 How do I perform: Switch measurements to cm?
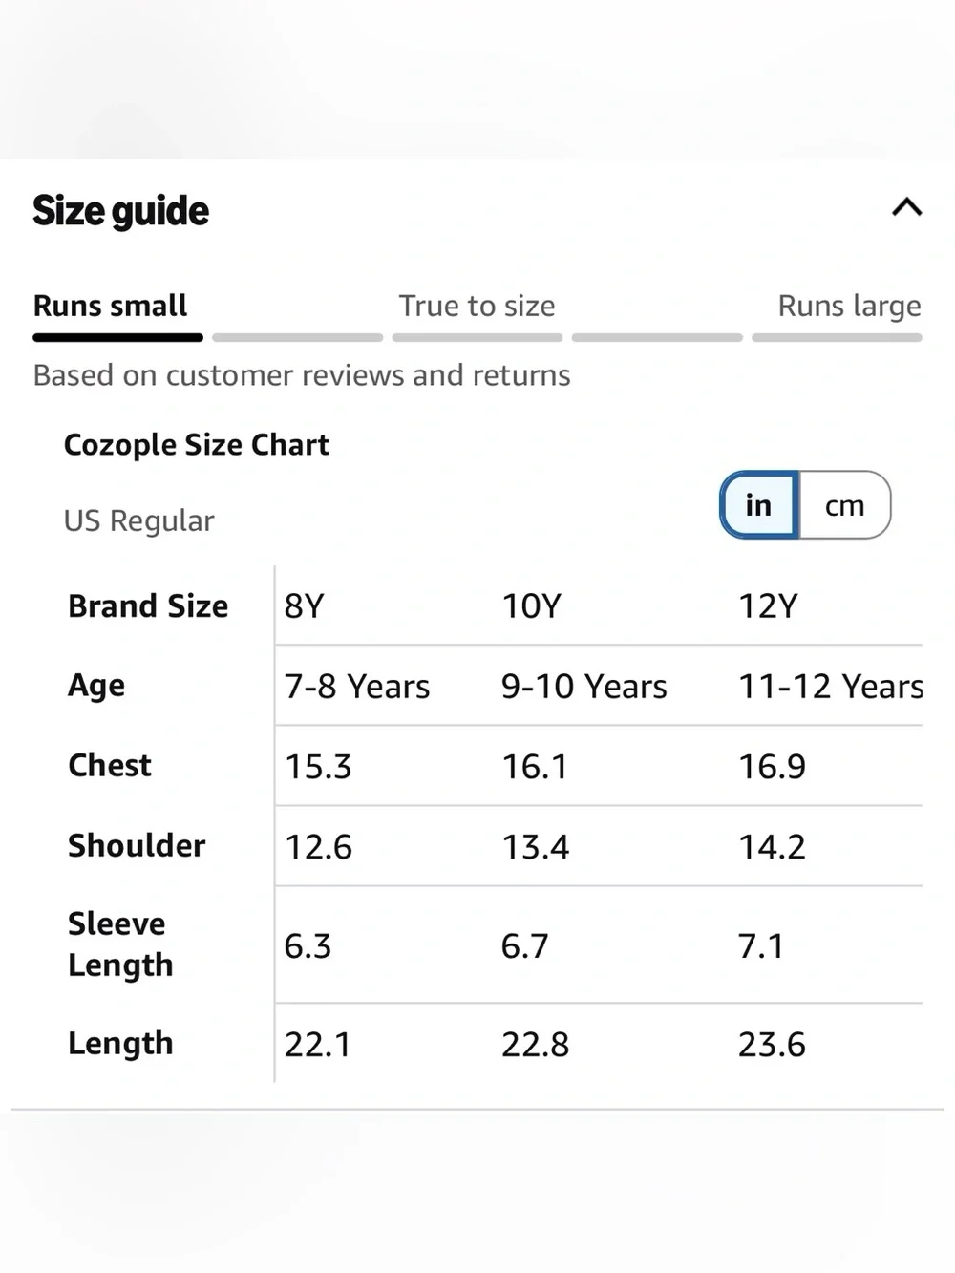coord(844,504)
